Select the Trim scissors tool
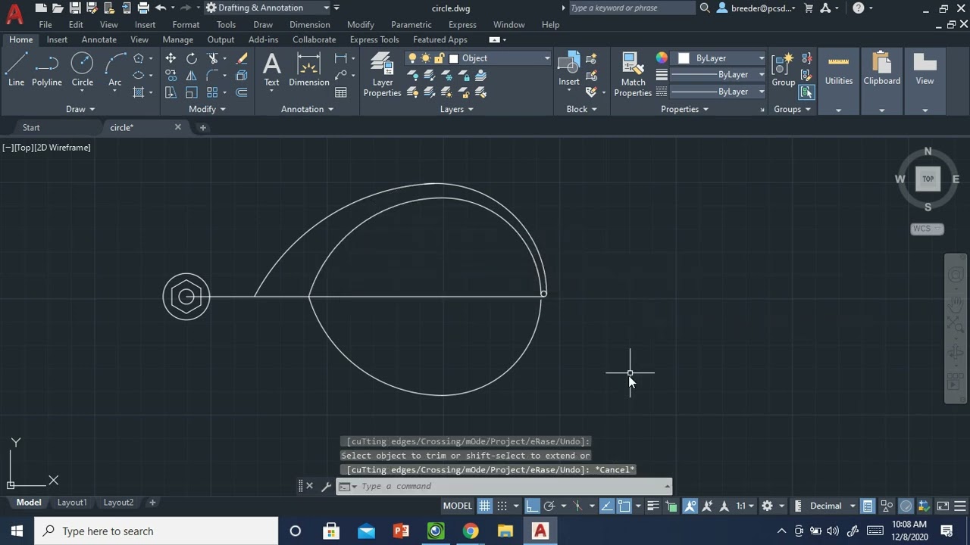970x545 pixels. [x=213, y=58]
